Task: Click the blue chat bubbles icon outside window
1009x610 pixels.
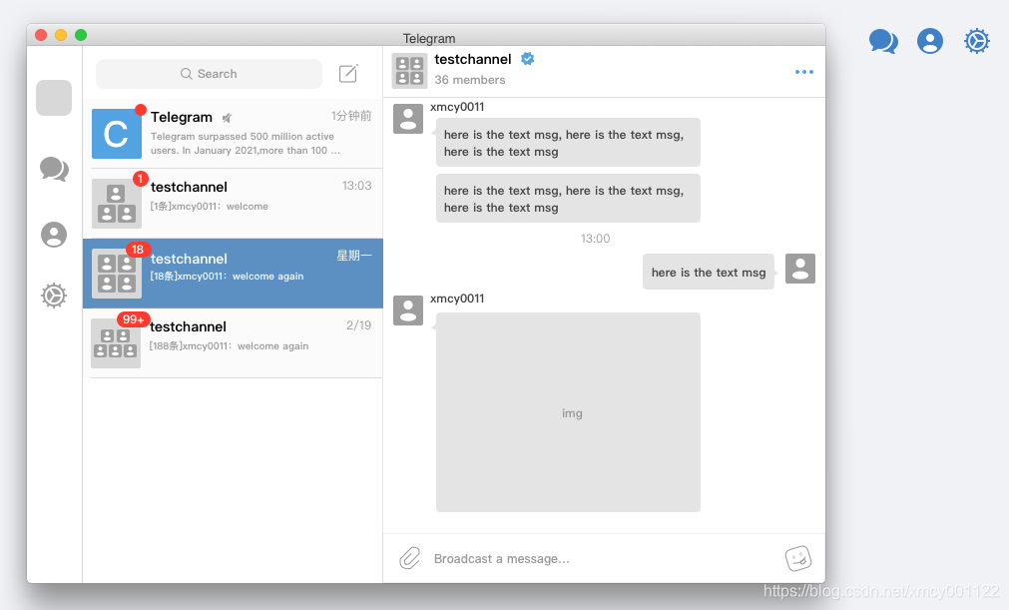Action: (883, 41)
